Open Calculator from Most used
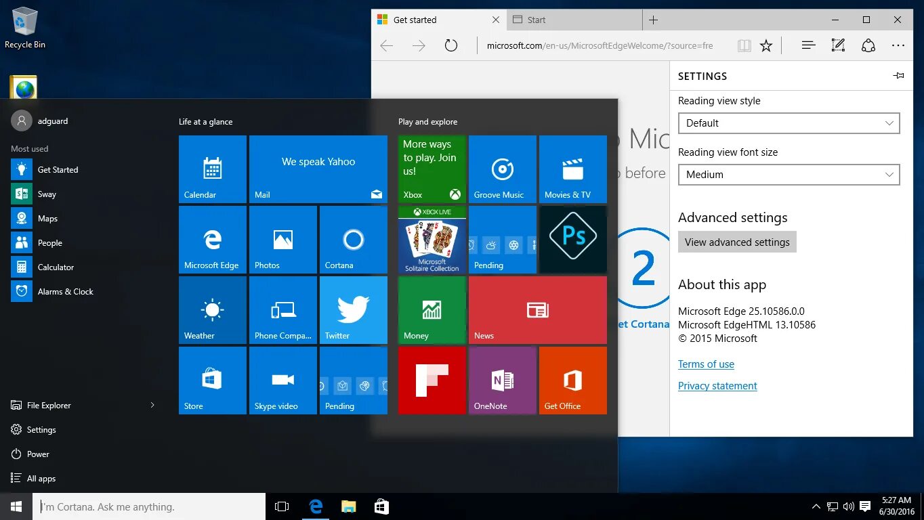 85,267
